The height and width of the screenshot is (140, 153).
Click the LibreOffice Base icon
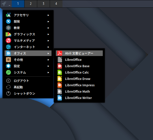click(x=60, y=66)
